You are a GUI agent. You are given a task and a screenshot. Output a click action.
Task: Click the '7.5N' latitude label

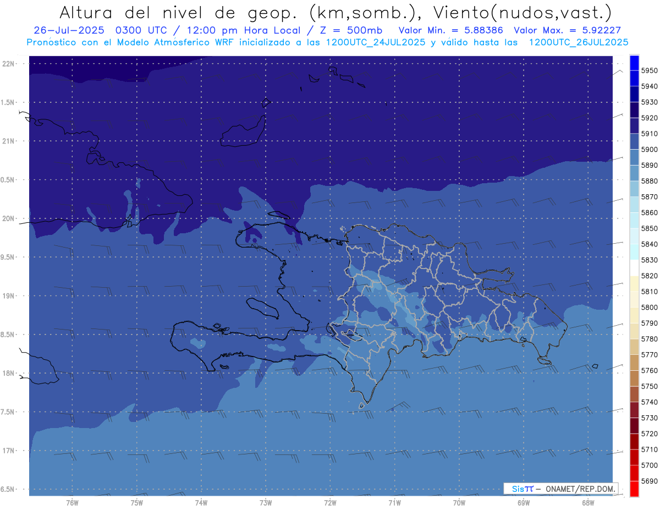coord(8,412)
